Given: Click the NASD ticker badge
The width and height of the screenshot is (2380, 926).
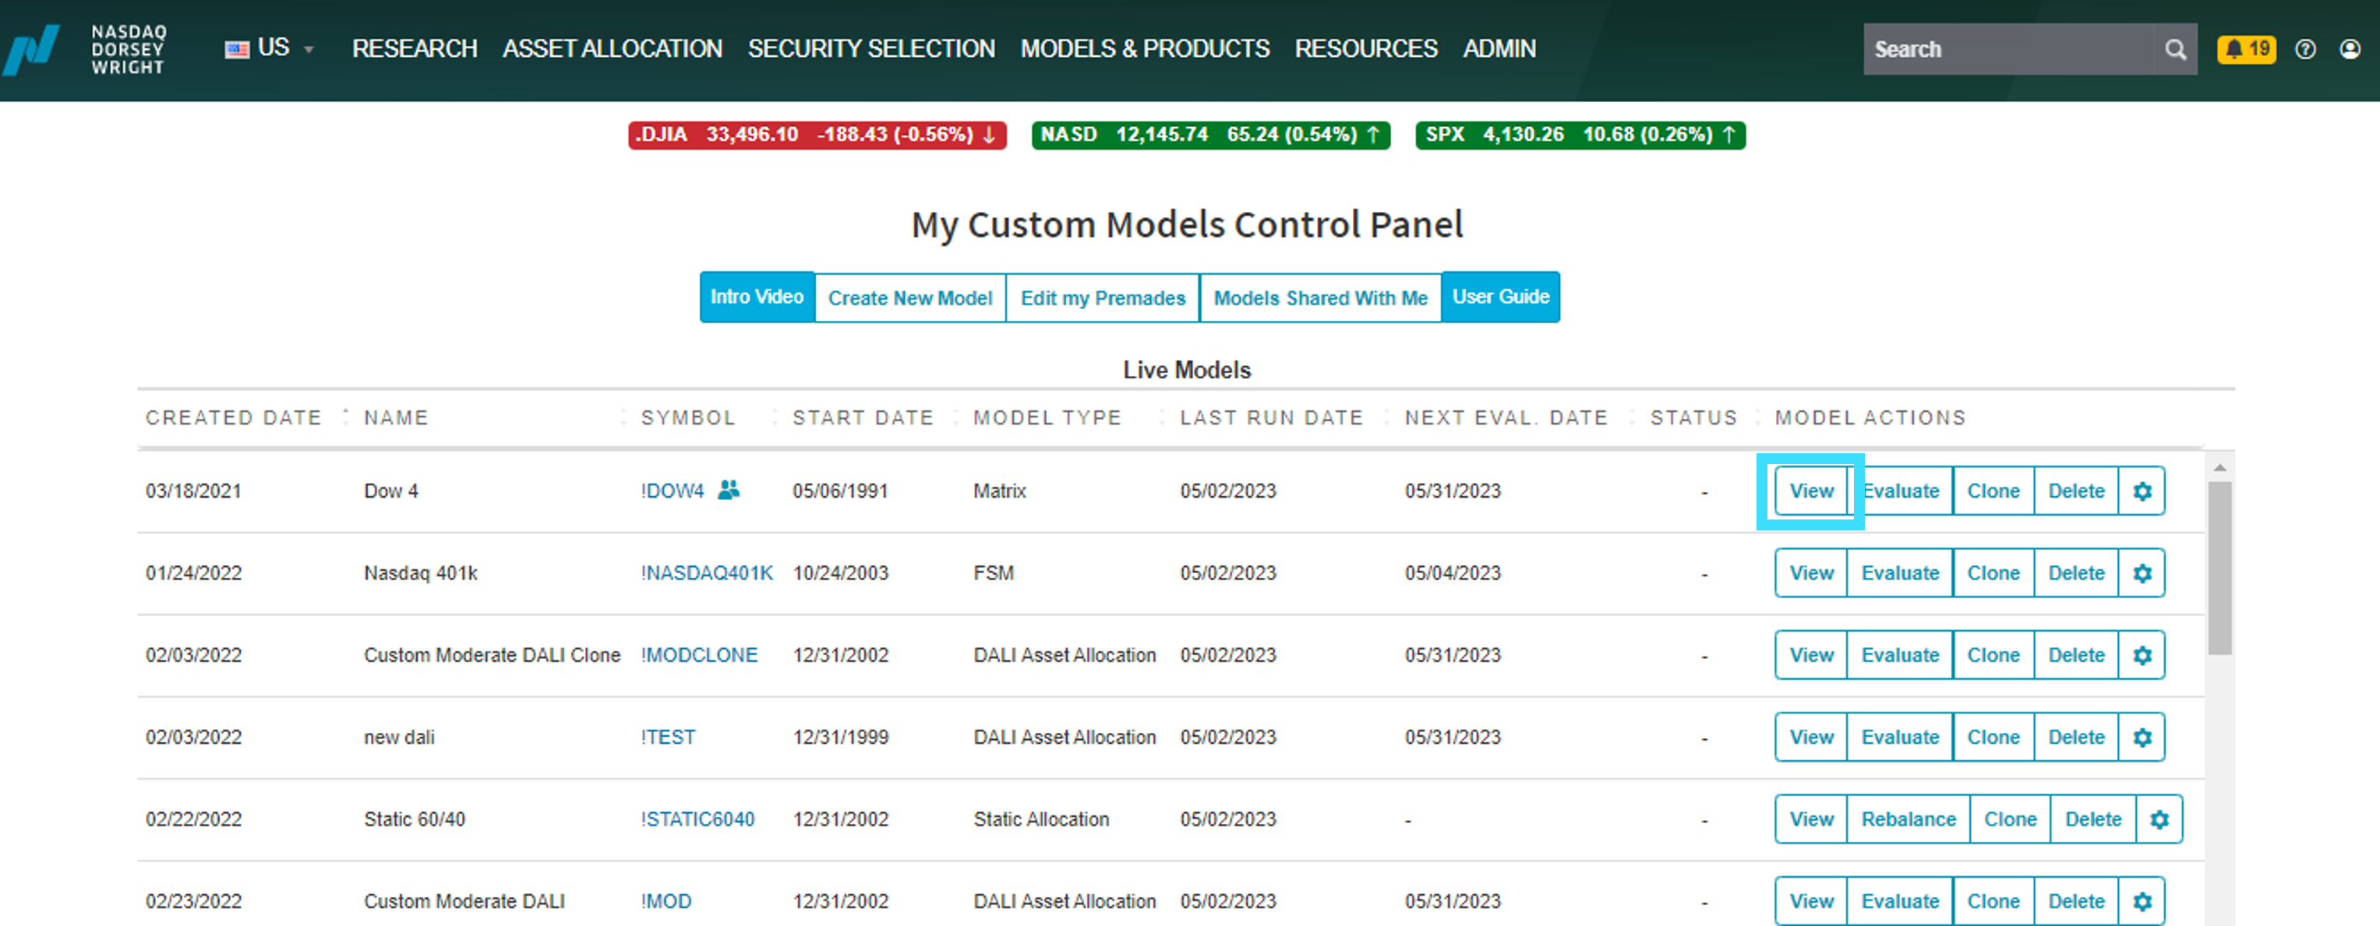Looking at the screenshot, I should [1210, 135].
